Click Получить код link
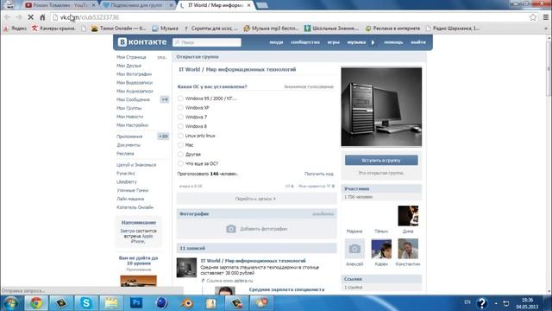 [318, 174]
